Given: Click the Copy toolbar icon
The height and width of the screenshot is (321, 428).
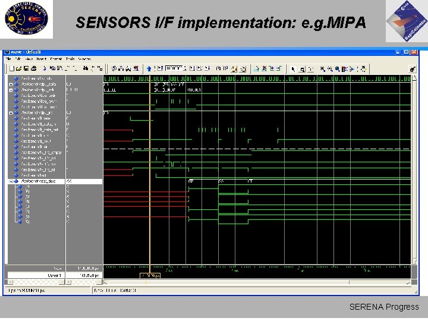Looking at the screenshot, I should point(52,68).
